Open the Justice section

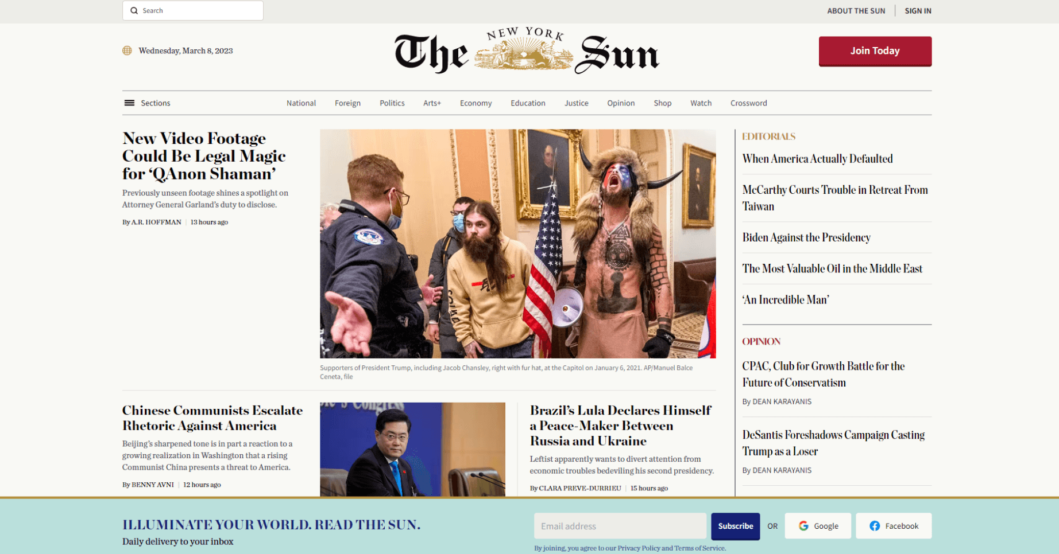(576, 103)
